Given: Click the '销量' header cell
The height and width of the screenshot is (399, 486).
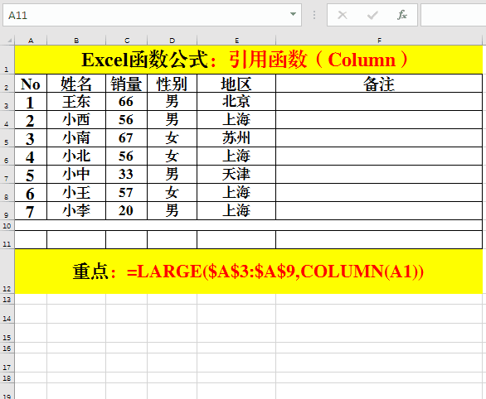Looking at the screenshot, I should [x=126, y=84].
